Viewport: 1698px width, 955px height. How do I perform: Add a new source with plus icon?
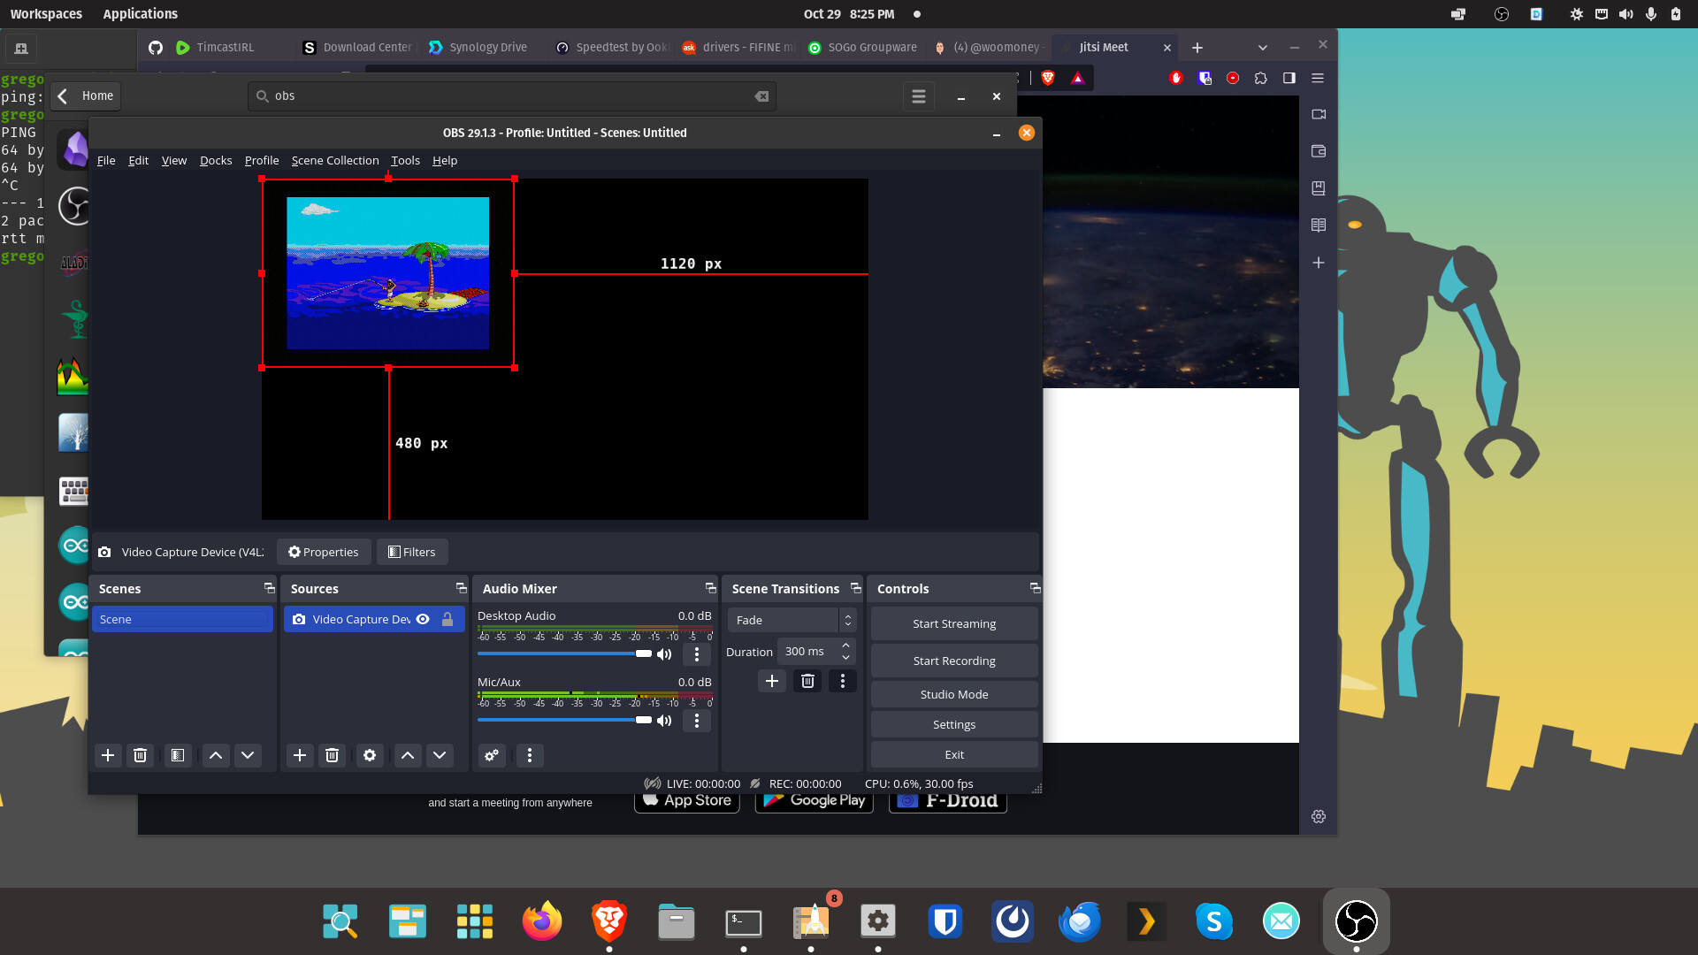coord(300,755)
